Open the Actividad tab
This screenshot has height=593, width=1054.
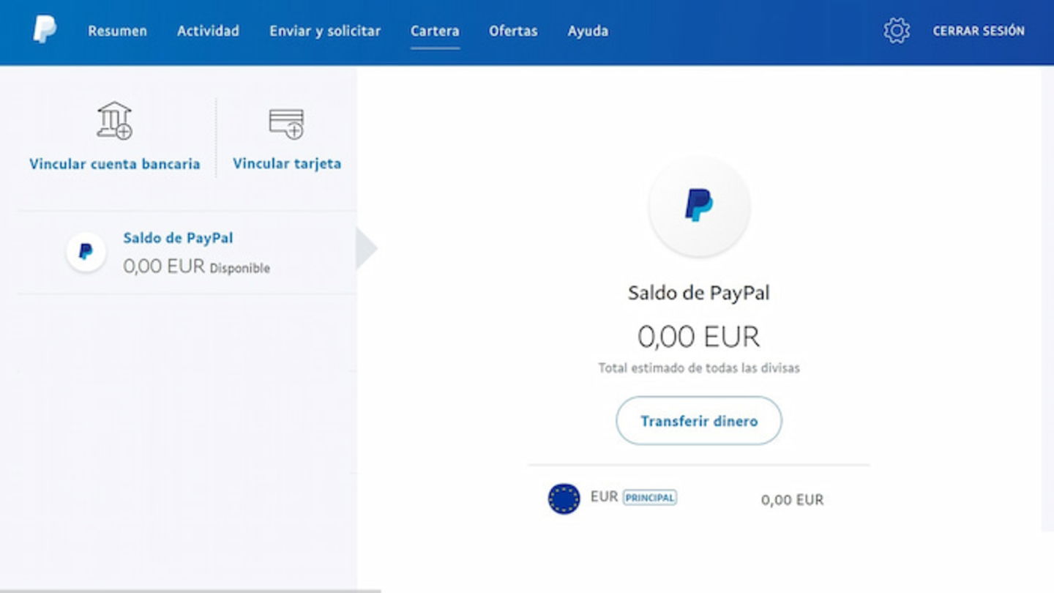[208, 31]
